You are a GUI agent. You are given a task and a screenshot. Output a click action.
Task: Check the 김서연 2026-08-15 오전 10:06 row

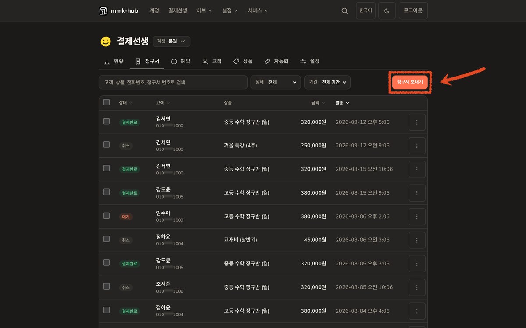pyautogui.click(x=107, y=168)
